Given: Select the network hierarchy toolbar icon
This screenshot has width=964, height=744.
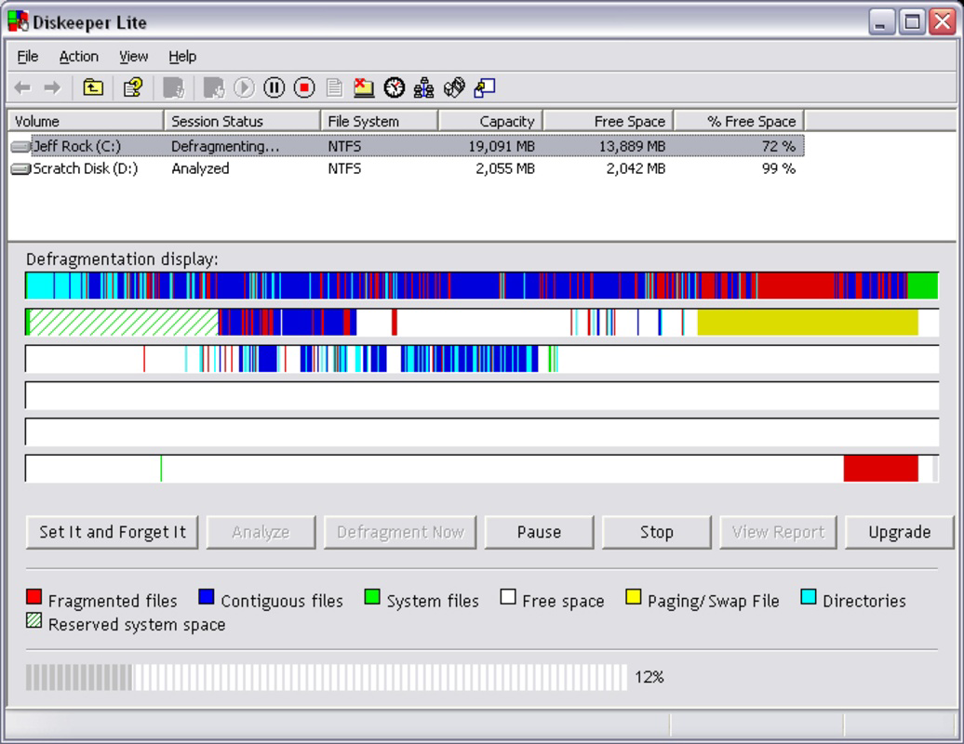Looking at the screenshot, I should click(x=426, y=88).
